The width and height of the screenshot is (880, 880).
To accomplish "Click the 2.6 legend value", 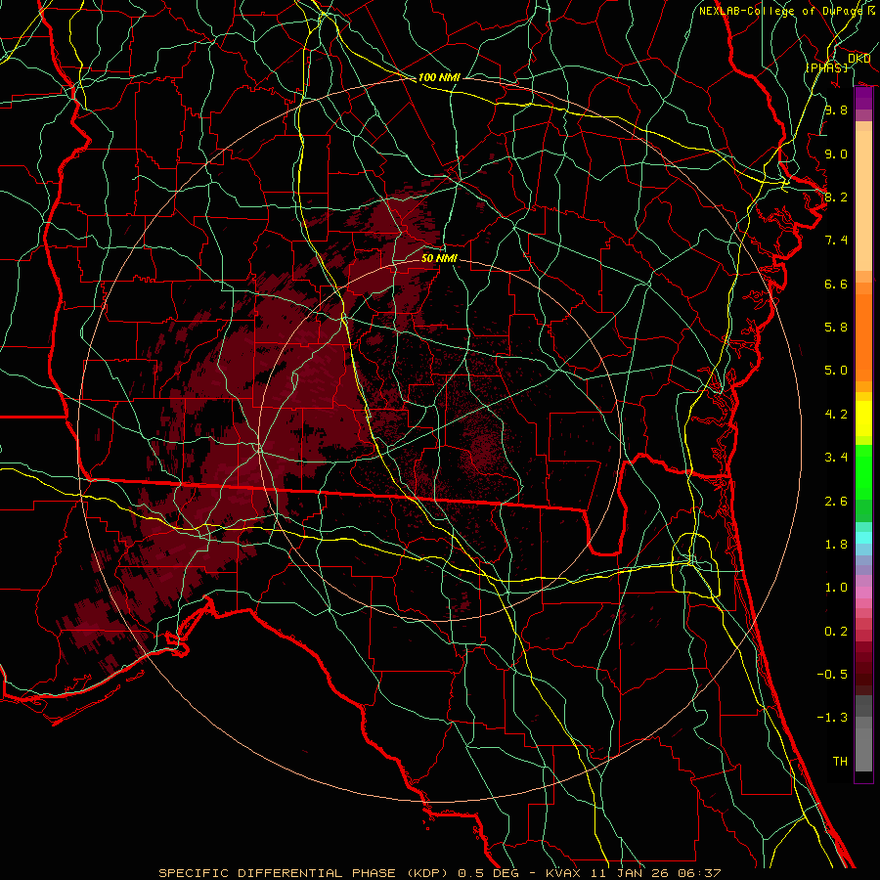I will (x=836, y=502).
